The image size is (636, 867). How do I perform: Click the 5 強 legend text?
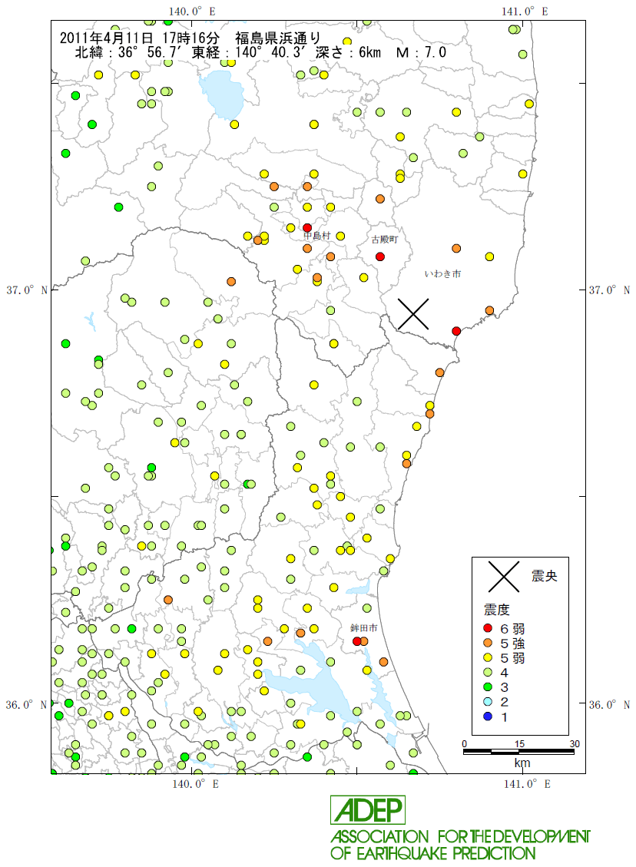point(512,644)
